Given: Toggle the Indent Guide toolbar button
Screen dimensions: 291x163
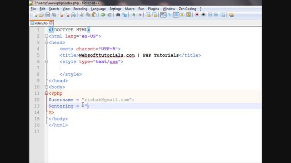Looking at the screenshot, I should pos(176,15).
